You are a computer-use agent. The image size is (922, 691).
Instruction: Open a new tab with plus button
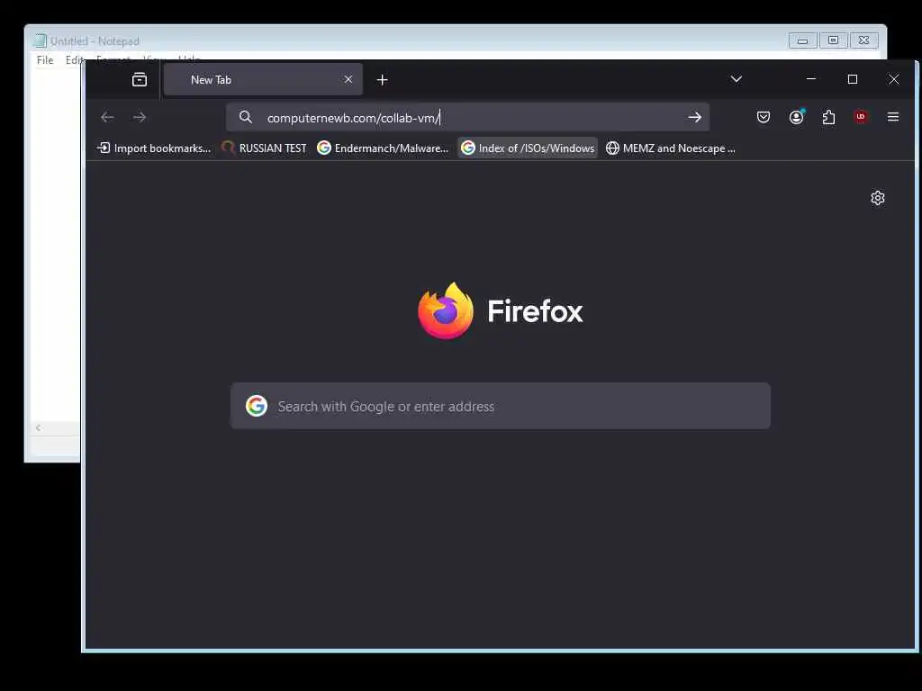(382, 80)
